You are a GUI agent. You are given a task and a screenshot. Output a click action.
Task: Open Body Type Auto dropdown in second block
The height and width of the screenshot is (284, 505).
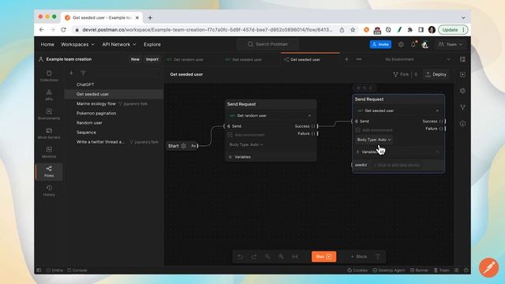pos(374,140)
